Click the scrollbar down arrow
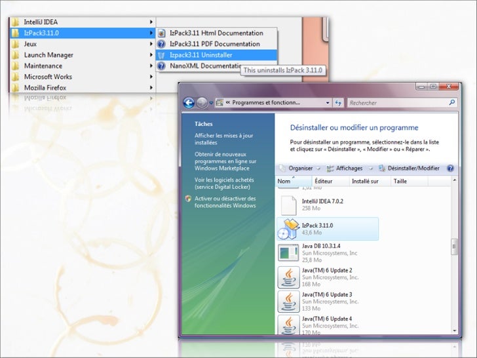 [x=455, y=330]
